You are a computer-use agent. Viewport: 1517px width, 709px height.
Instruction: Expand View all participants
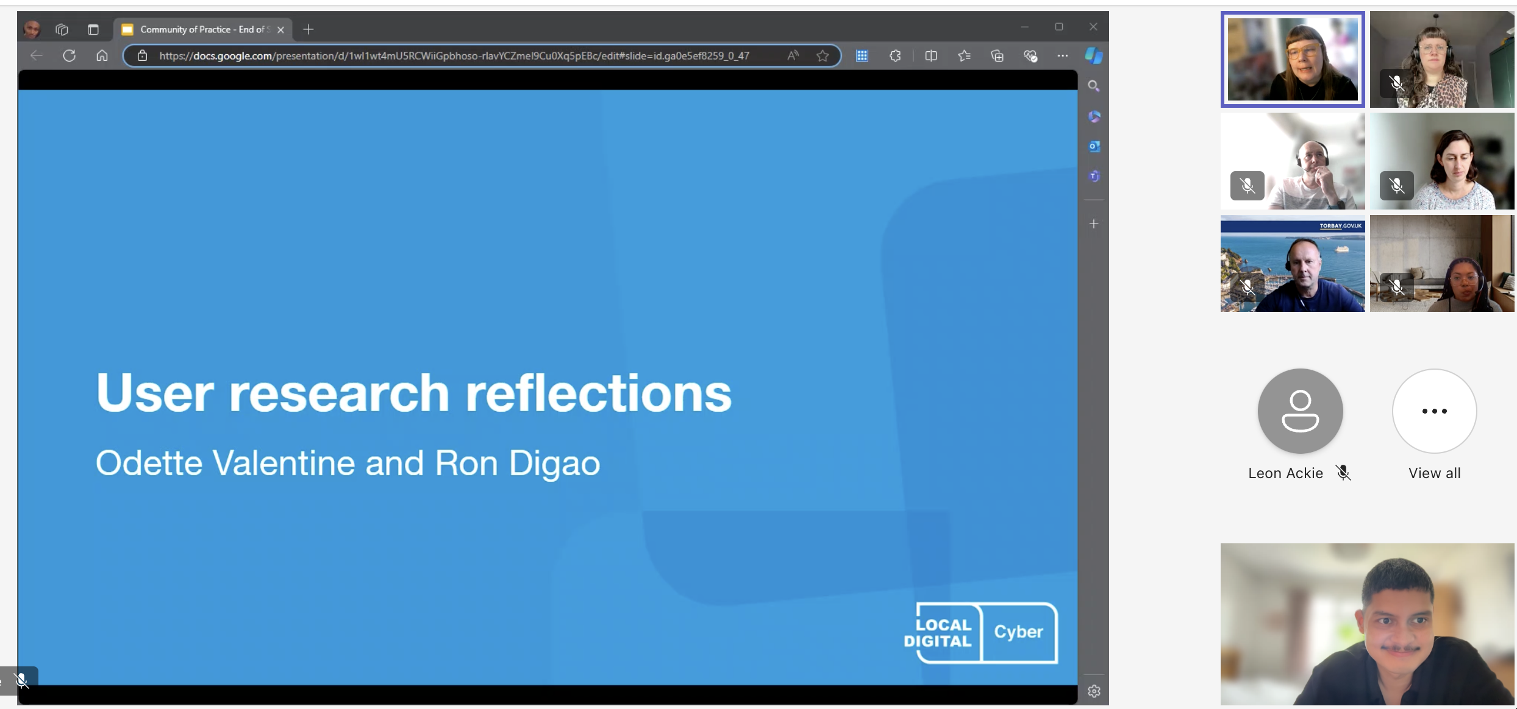1434,412
